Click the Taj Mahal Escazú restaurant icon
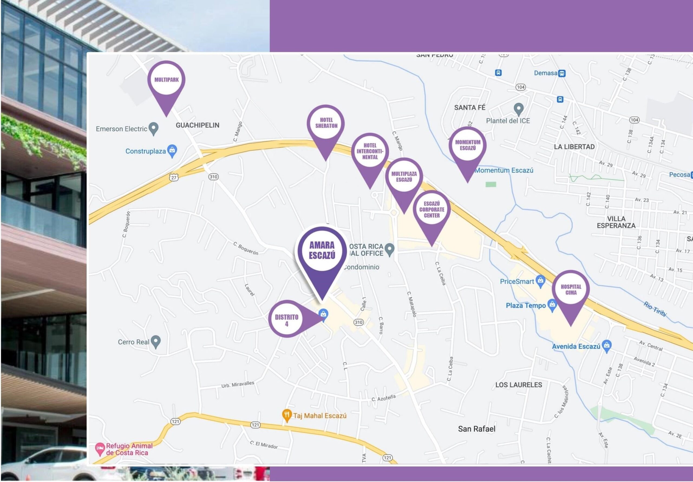The image size is (693, 482). 286,416
